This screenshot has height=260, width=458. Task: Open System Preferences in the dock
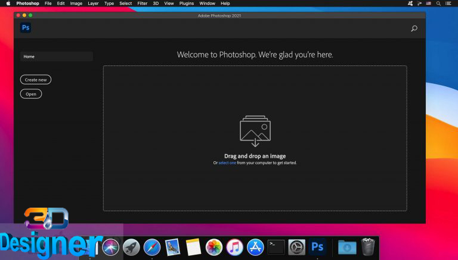(x=297, y=247)
